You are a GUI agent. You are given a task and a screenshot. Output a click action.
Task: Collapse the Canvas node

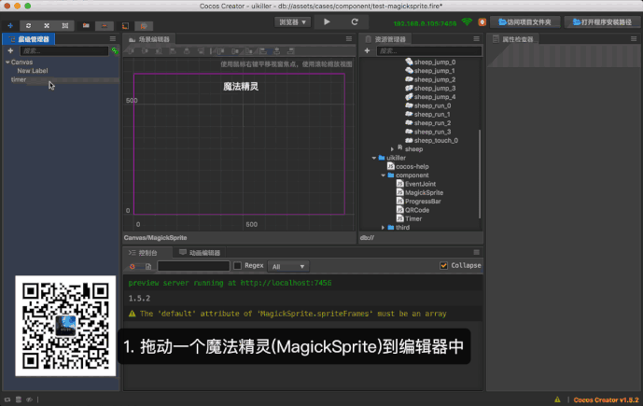7,63
